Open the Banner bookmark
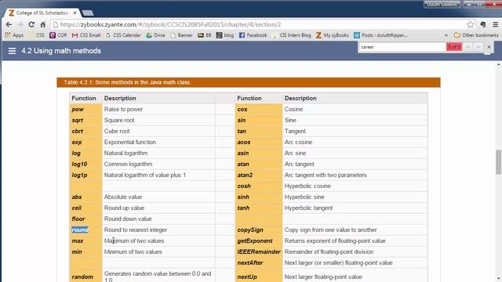502x282 pixels. (x=181, y=35)
